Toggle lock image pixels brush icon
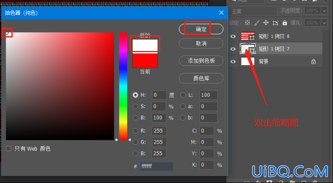The height and width of the screenshot is (183, 333). tap(257, 23)
